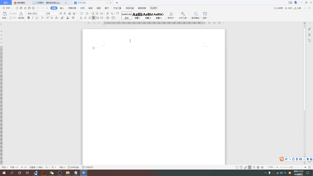Screen dimensions: 313x176
Task: Click the Sort icon in paragraph group
Action: point(107,13)
